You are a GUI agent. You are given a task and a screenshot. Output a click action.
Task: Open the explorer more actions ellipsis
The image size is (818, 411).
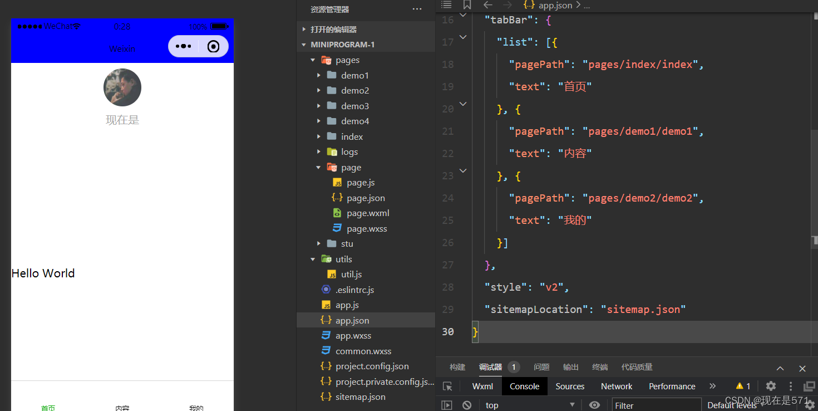coord(417,9)
